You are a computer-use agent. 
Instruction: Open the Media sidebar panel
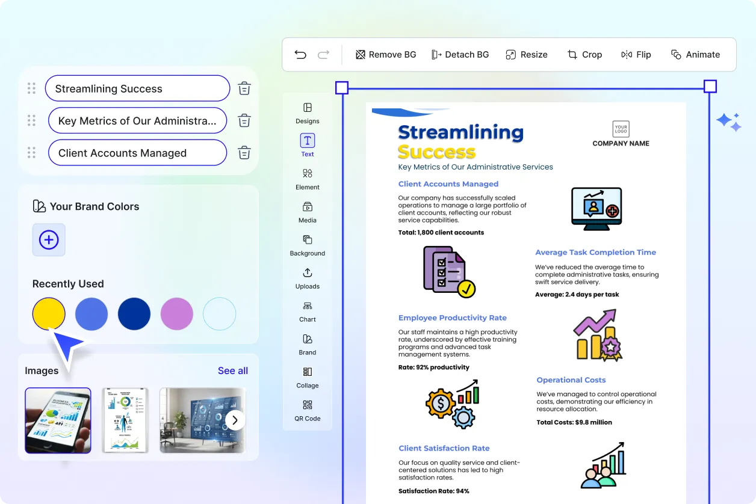[308, 212]
